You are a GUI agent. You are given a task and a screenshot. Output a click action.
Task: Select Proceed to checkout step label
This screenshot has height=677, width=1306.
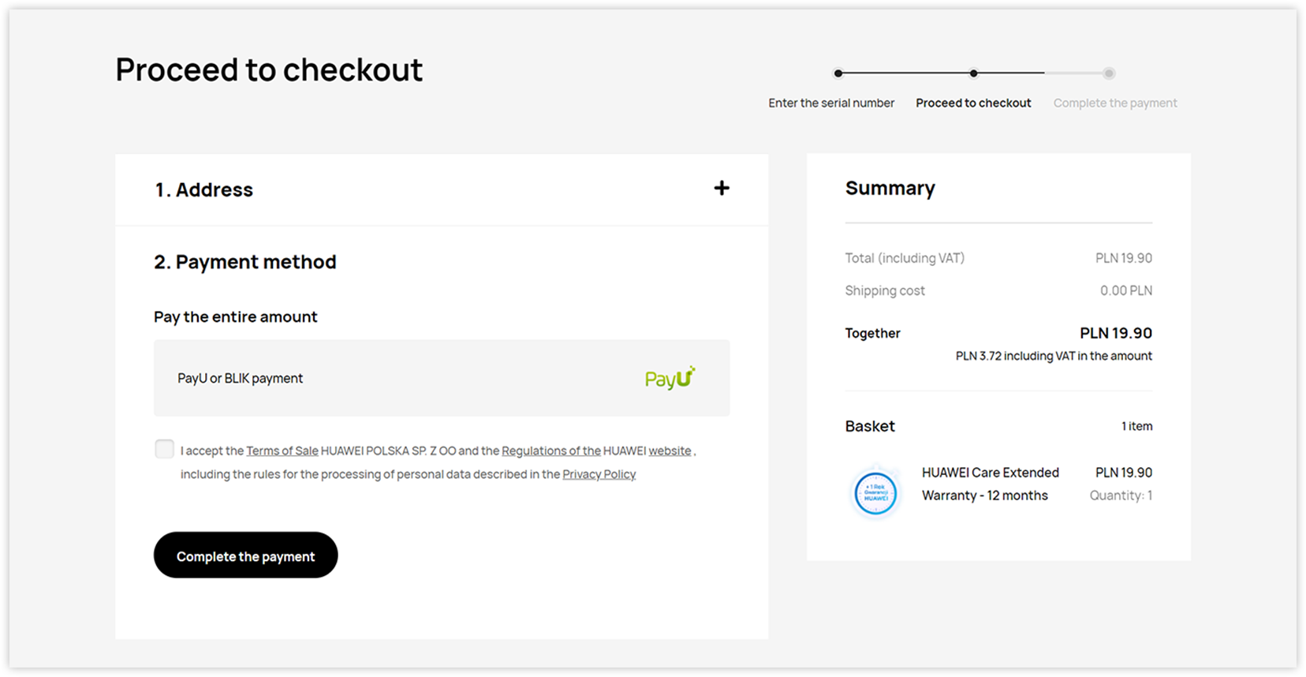(x=973, y=103)
